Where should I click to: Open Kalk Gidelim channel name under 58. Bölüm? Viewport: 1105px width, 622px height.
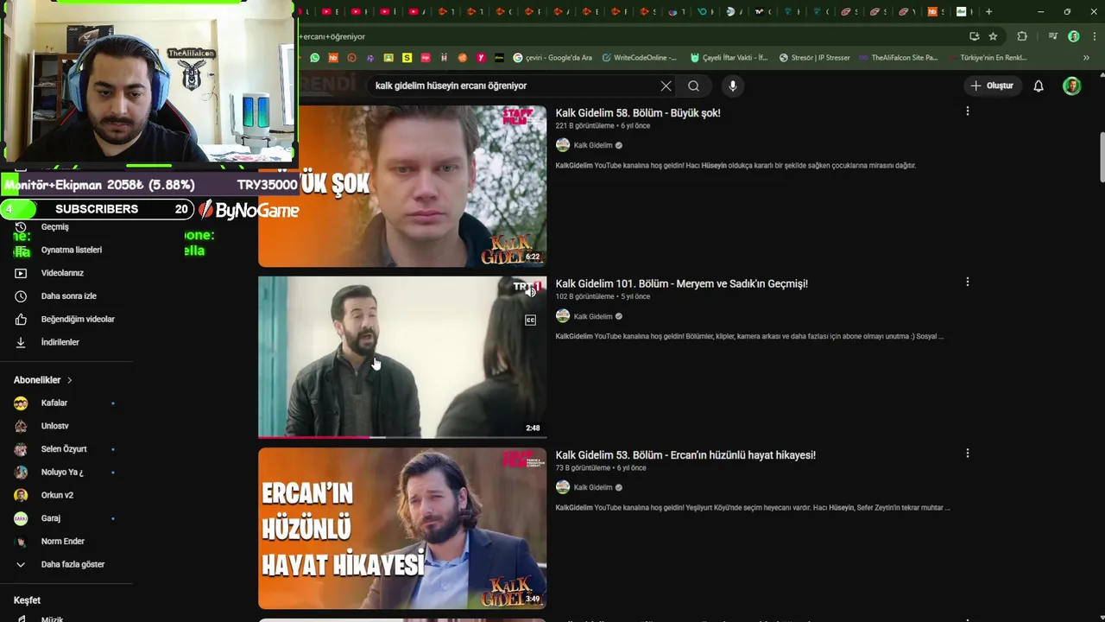click(593, 145)
